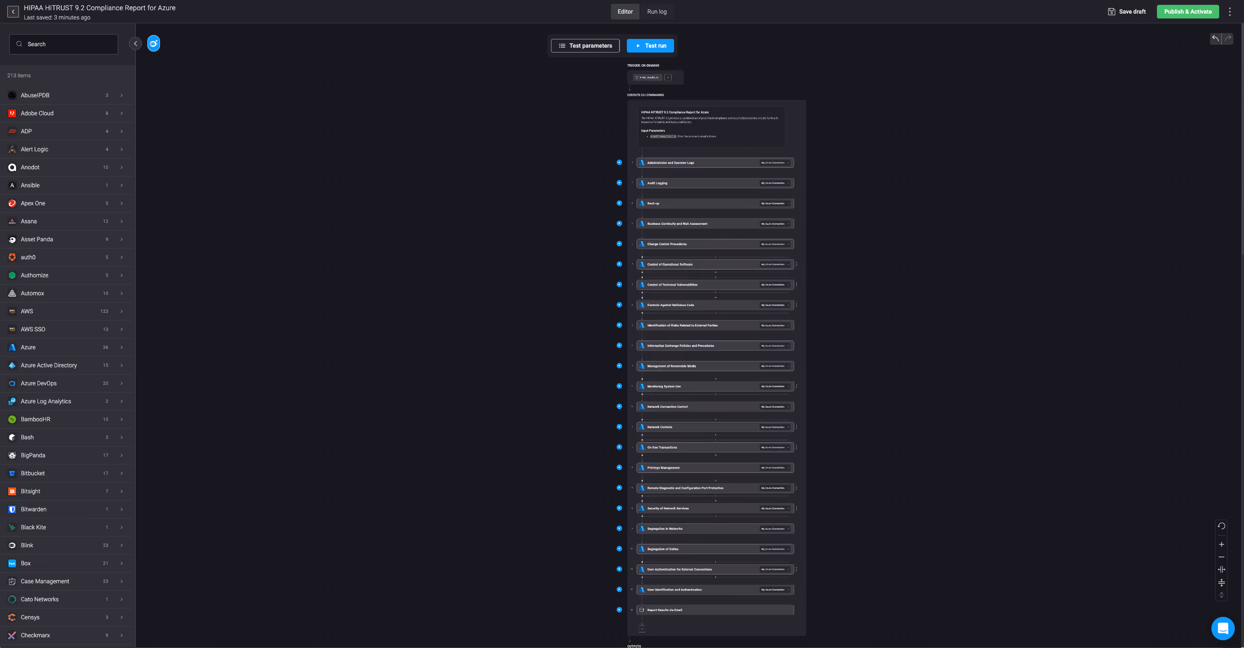Open more options for Control of Operational Software

(x=796, y=265)
